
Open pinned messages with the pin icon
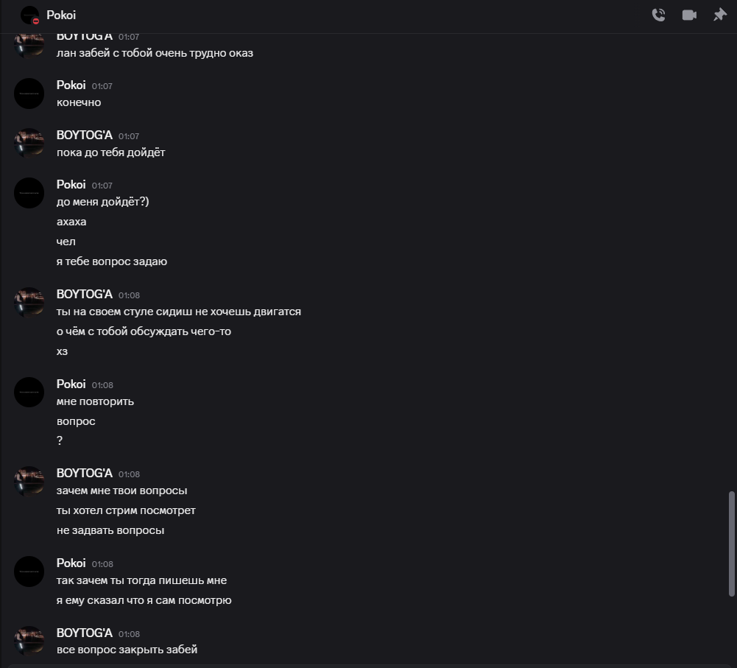coord(719,15)
